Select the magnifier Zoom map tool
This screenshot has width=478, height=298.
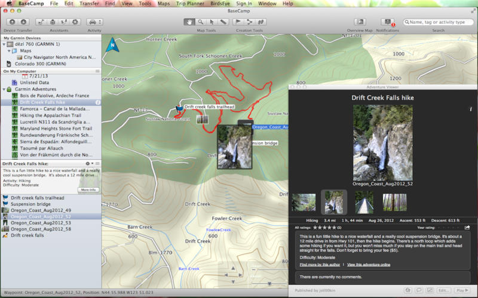(x=201, y=22)
